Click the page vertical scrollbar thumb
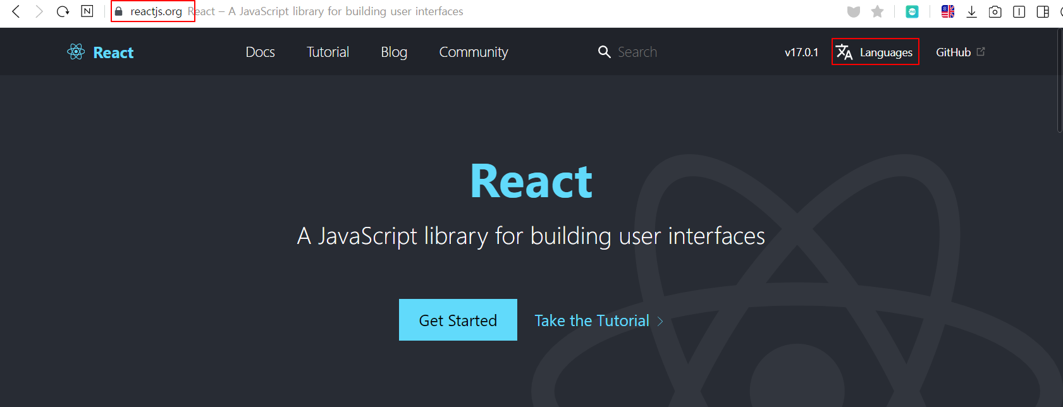This screenshot has width=1063, height=407. (x=1060, y=80)
